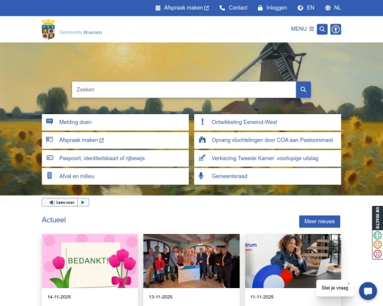
Task: Focus the Zoeken search input field
Action: coord(184,89)
